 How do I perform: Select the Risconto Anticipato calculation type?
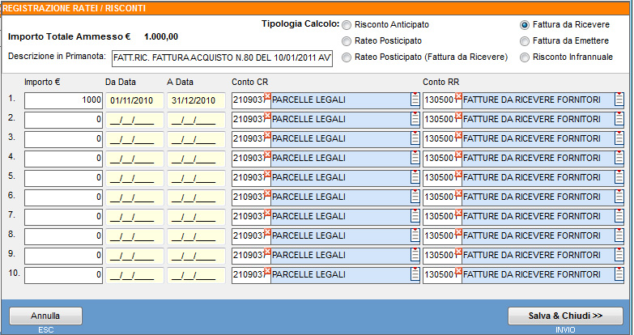[x=347, y=25]
